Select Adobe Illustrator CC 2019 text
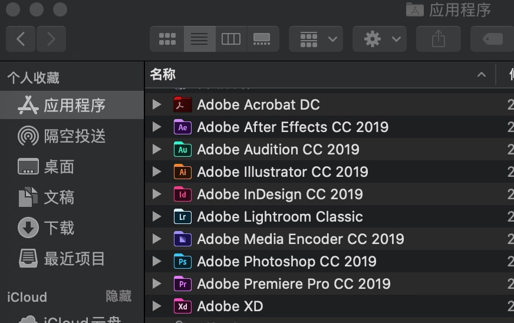The height and width of the screenshot is (323, 514). [x=282, y=172]
